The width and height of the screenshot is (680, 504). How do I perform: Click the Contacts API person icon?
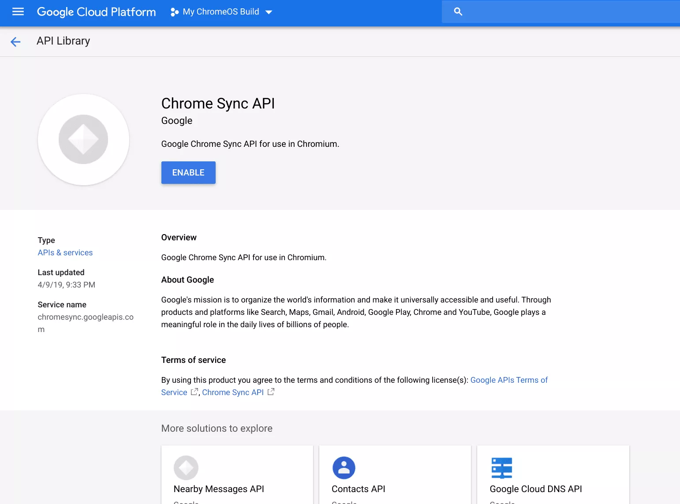[344, 467]
